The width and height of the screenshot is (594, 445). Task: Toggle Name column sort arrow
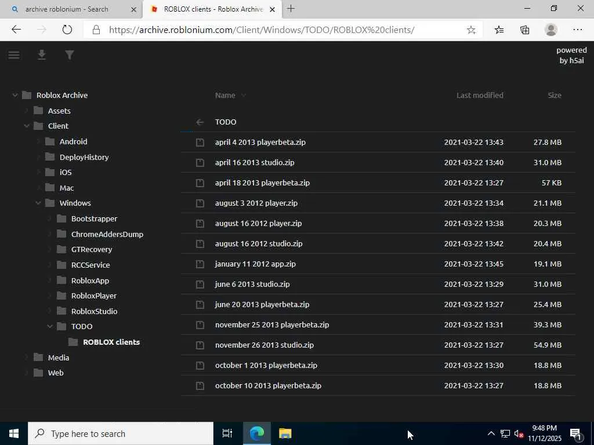[243, 96]
